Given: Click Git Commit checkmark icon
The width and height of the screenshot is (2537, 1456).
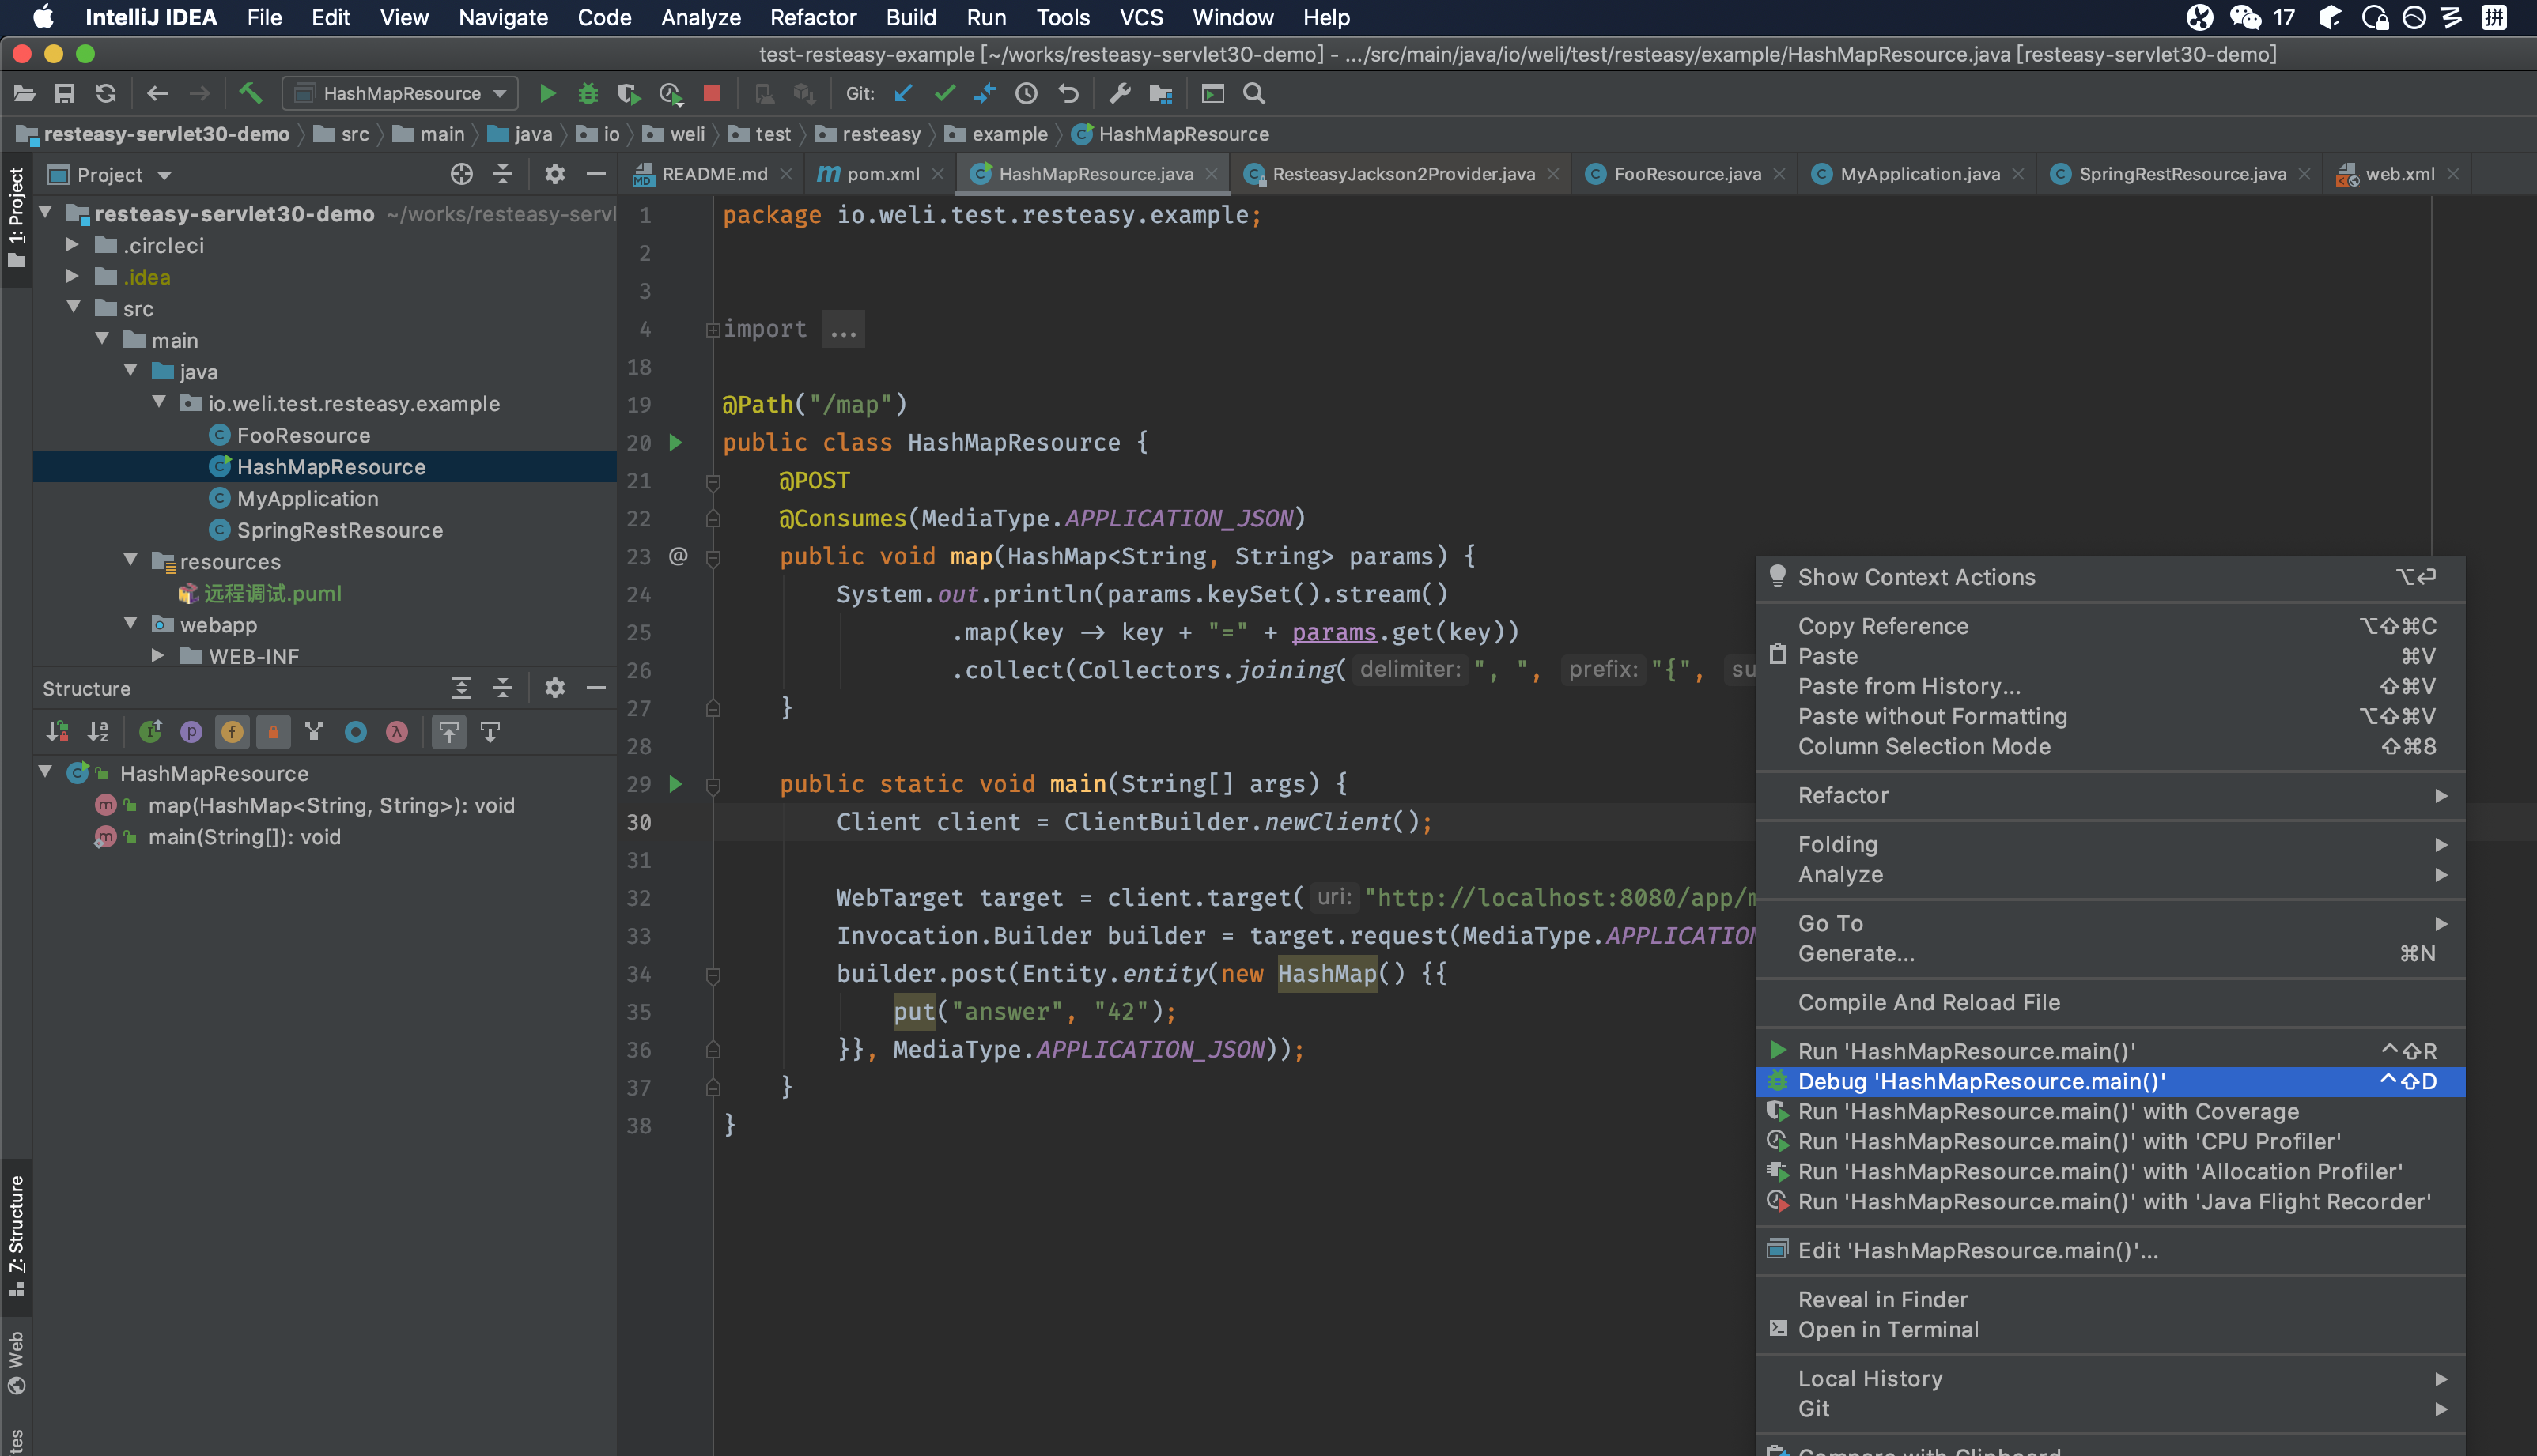Looking at the screenshot, I should tap(943, 93).
